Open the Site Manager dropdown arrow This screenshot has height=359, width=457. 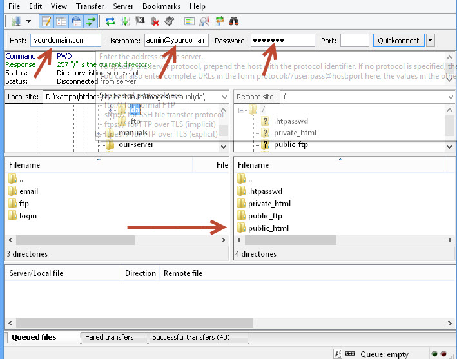pos(28,21)
